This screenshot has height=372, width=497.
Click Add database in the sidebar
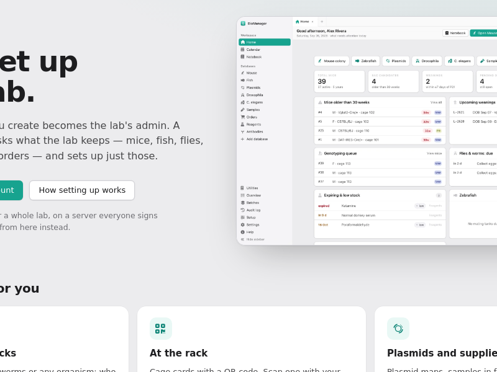coord(265,139)
